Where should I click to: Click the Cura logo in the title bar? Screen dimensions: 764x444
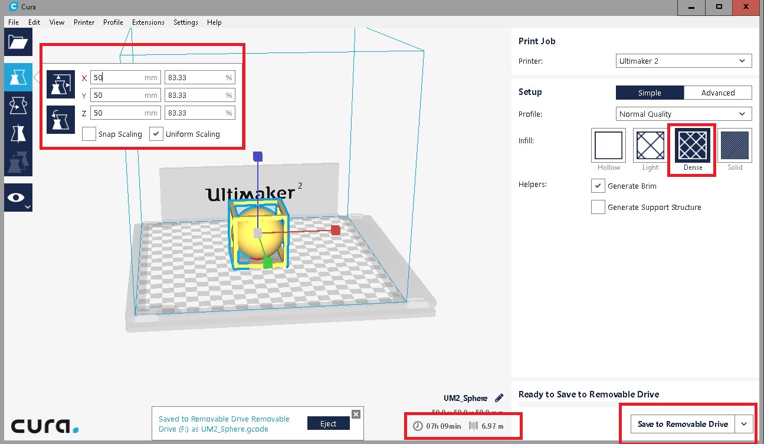14,6
